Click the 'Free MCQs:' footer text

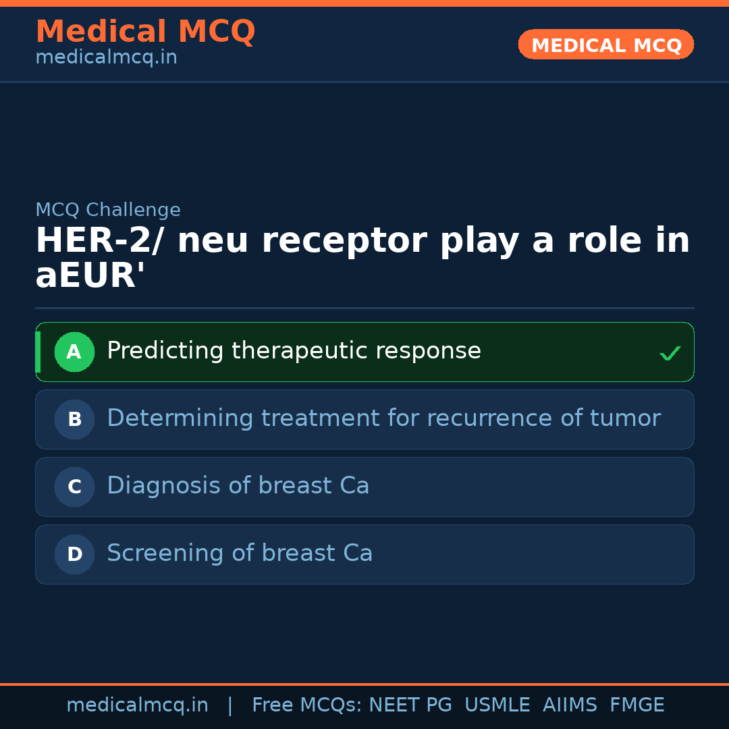pos(307,705)
